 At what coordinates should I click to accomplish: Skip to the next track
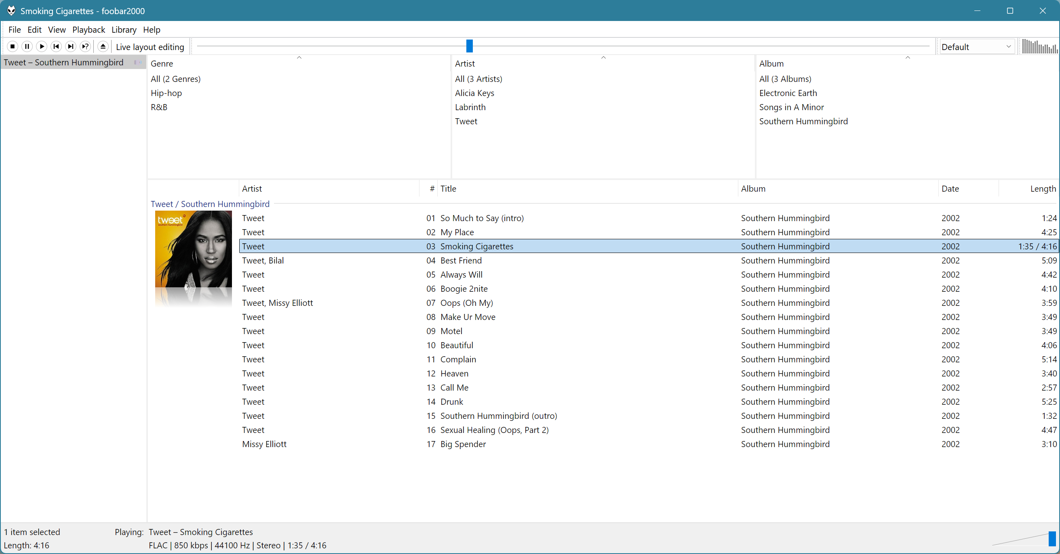click(70, 46)
